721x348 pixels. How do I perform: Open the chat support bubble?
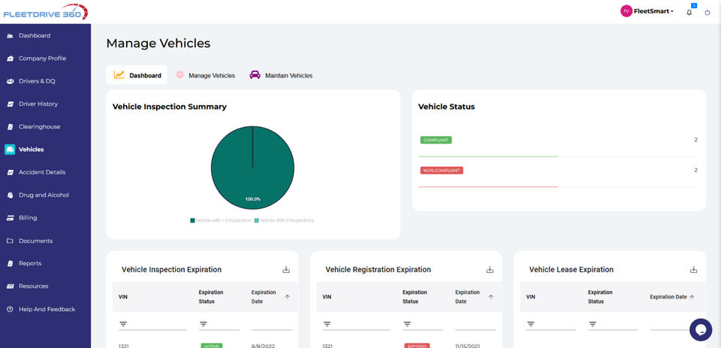coord(701,330)
